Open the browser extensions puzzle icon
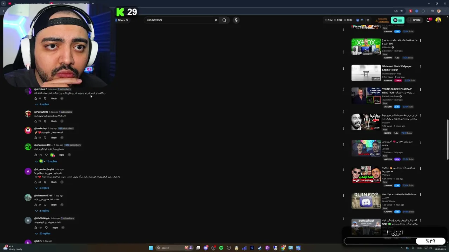Image resolution: width=449 pixels, height=252 pixels. 423,11
